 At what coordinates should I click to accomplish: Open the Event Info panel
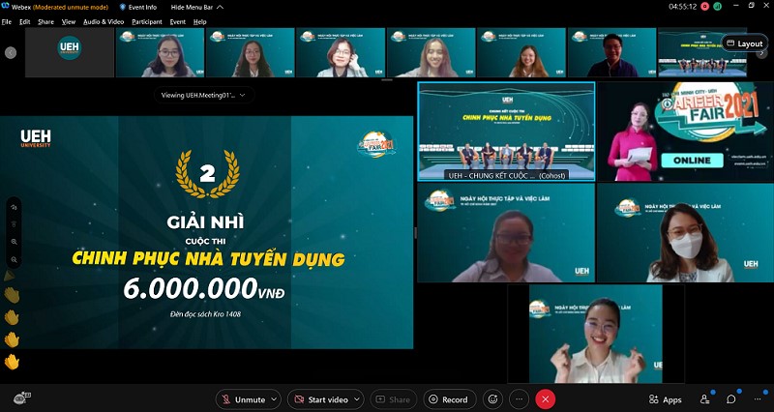138,7
